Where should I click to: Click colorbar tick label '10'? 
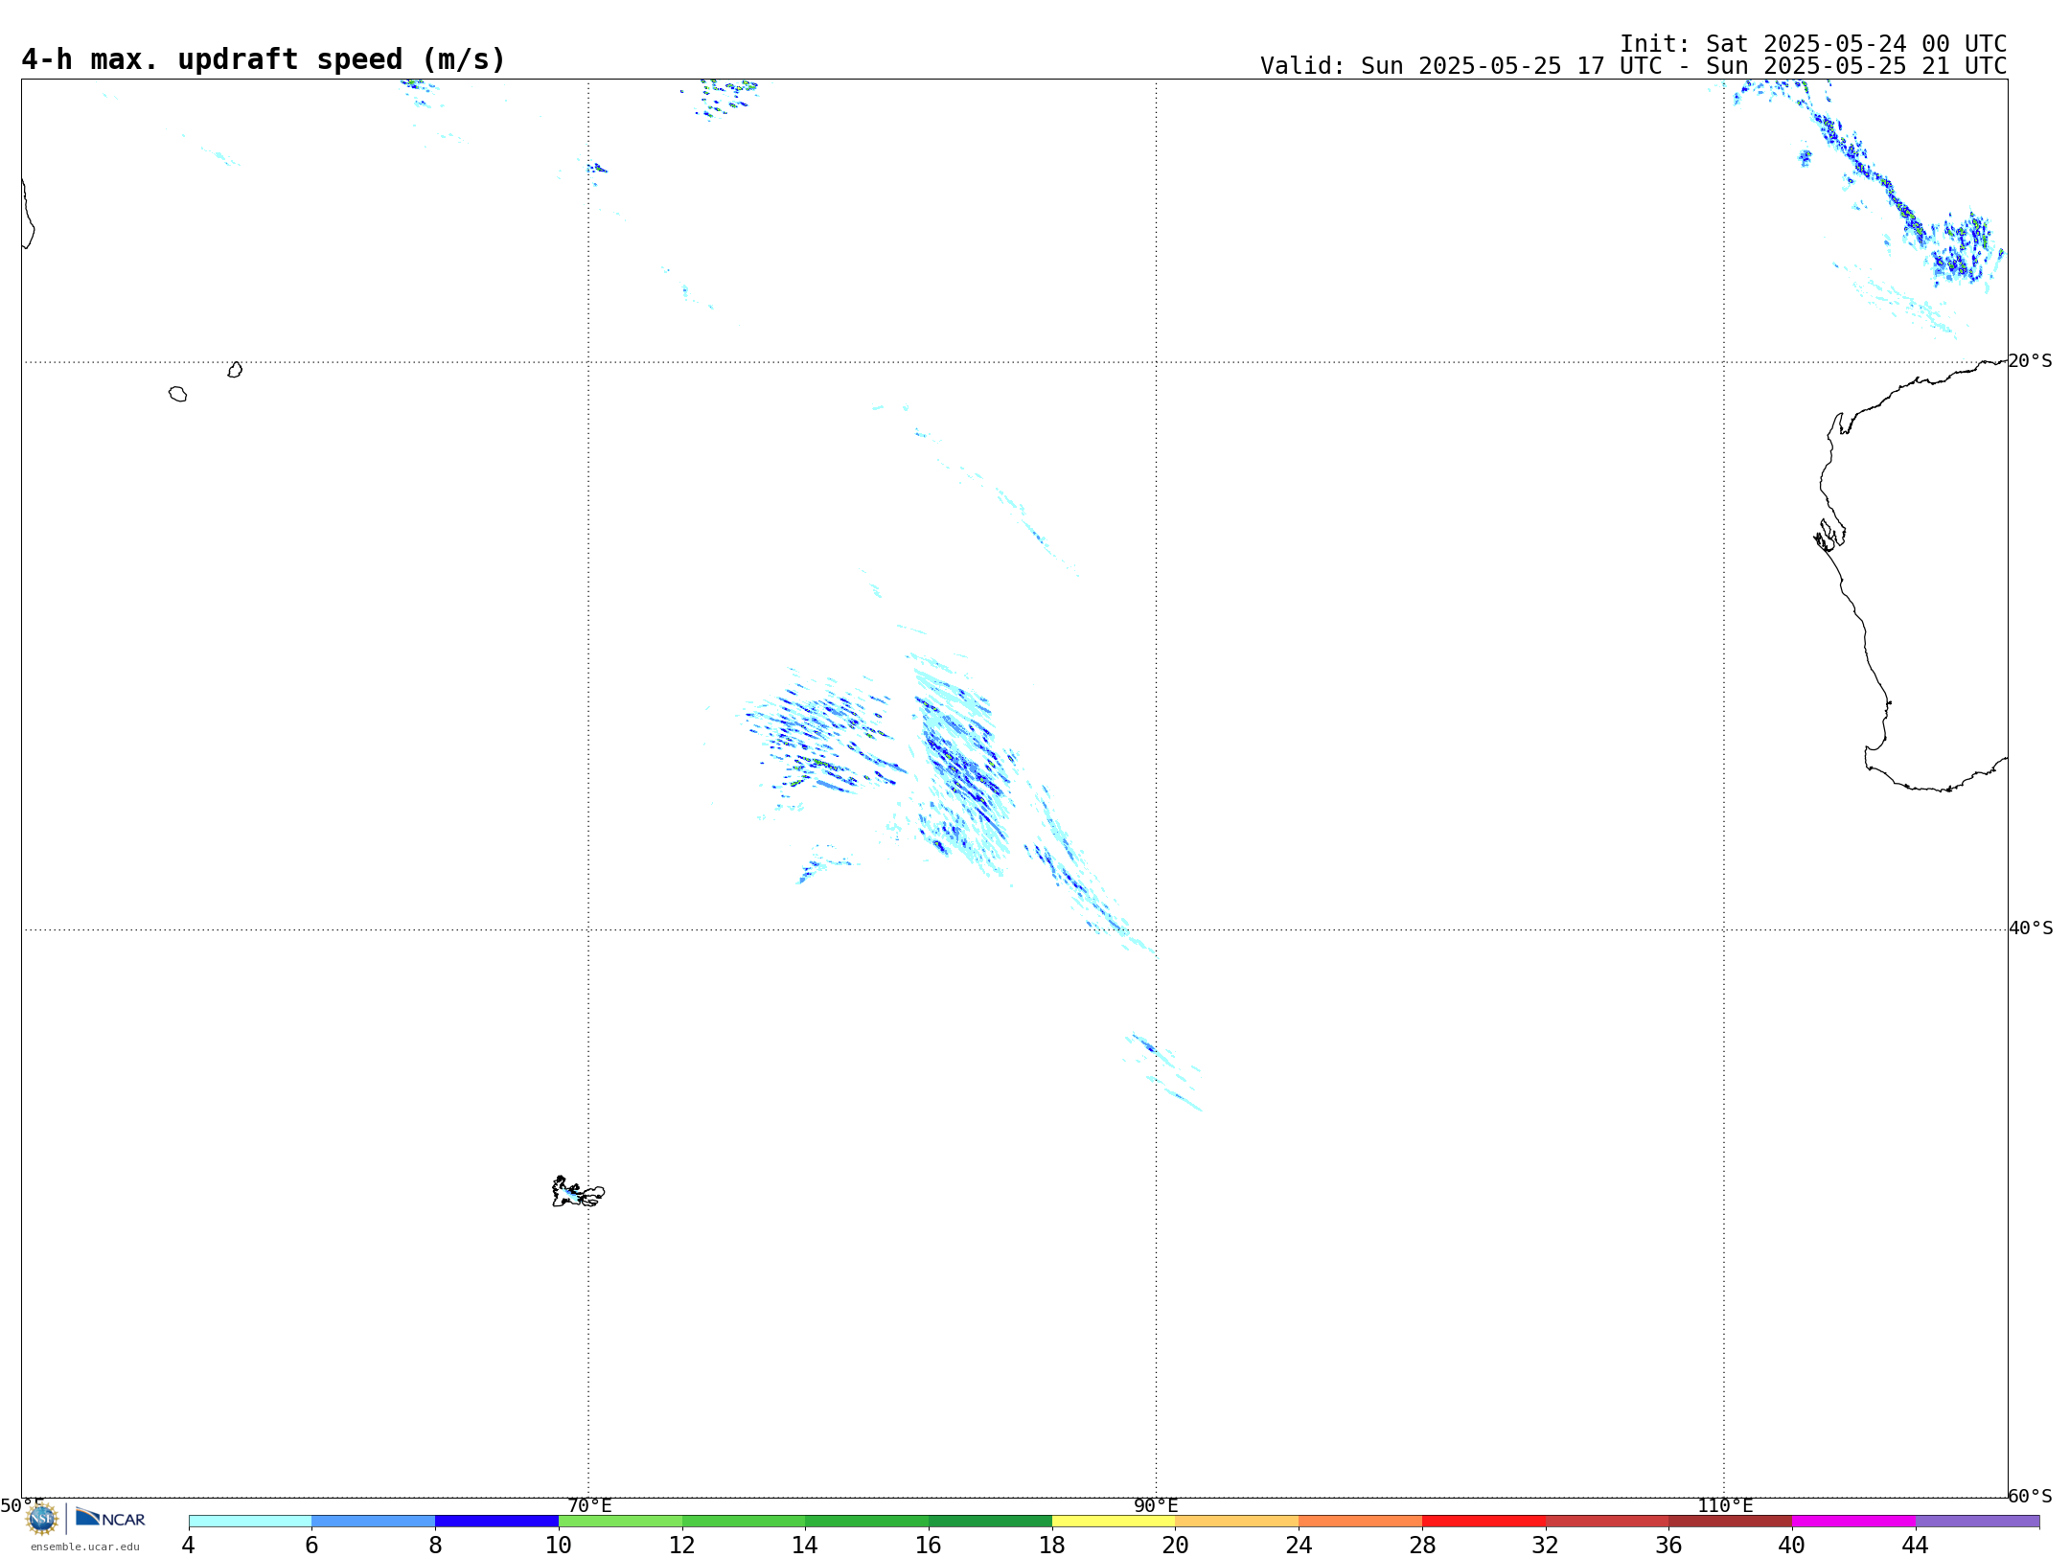tap(559, 1546)
